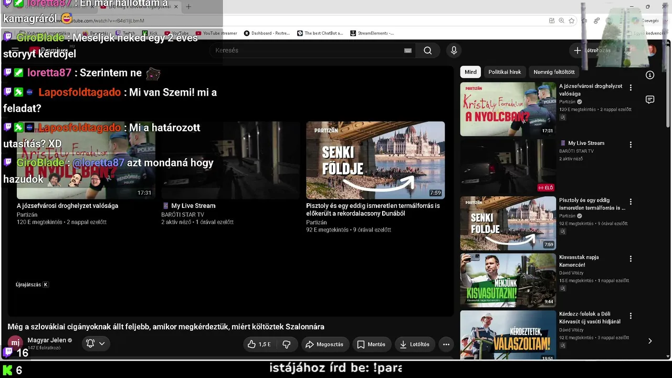Open Menjünk Kisvasutazni thumbnail
The height and width of the screenshot is (378, 672).
pos(508,280)
